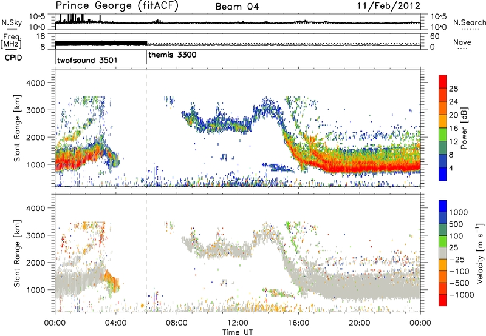Click the '12' power colorbar value
Image resolution: width=486 pixels, height=336 pixels.
coord(453,142)
